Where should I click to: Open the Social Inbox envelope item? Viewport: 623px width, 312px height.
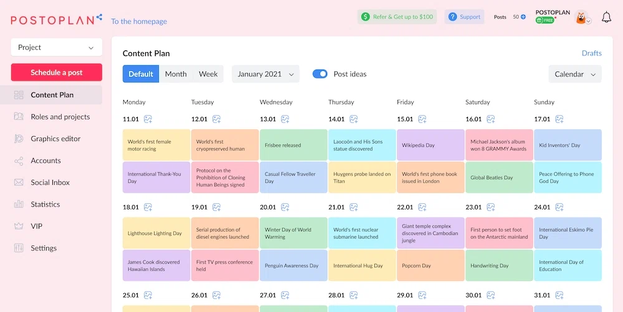pyautogui.click(x=50, y=183)
